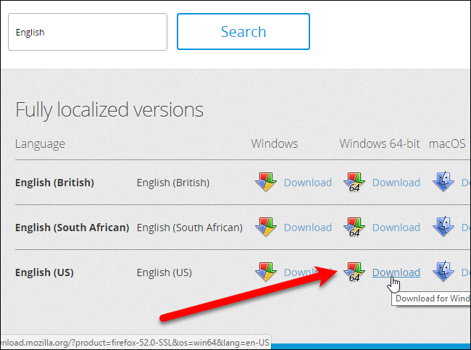Viewport: 471px width, 350px height.
Task: Focus the language search field containing English
Action: click(x=88, y=32)
